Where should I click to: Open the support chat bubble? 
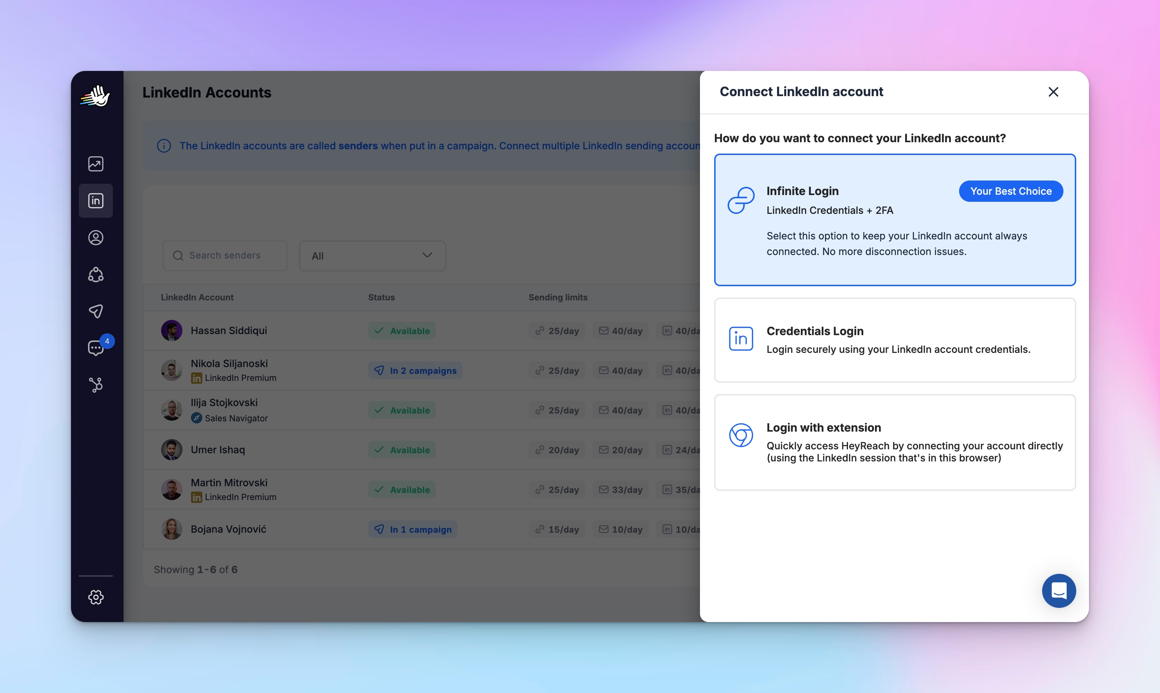1058,591
